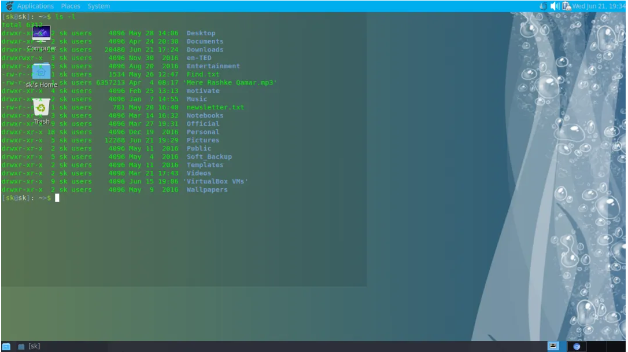Click the terminal prompt cursor
The width and height of the screenshot is (628, 352).
(x=56, y=198)
